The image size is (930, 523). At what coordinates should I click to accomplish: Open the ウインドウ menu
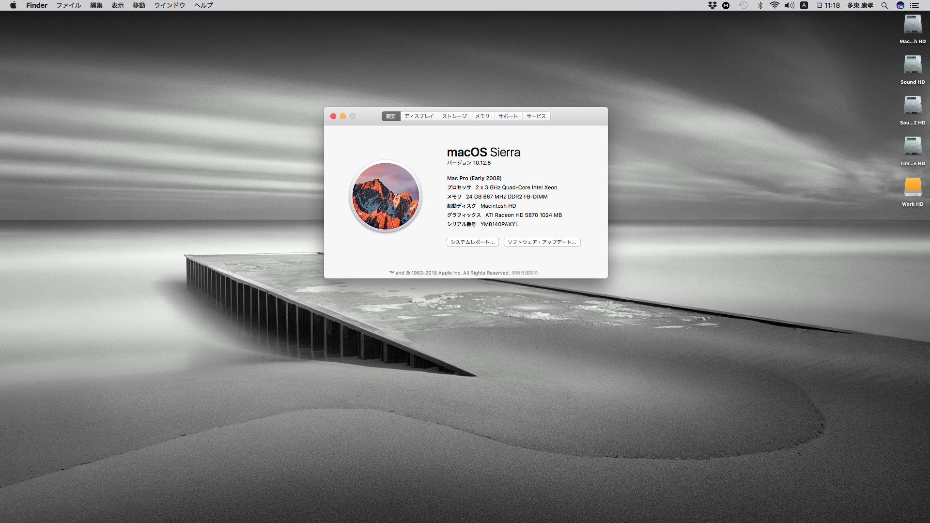pos(170,5)
